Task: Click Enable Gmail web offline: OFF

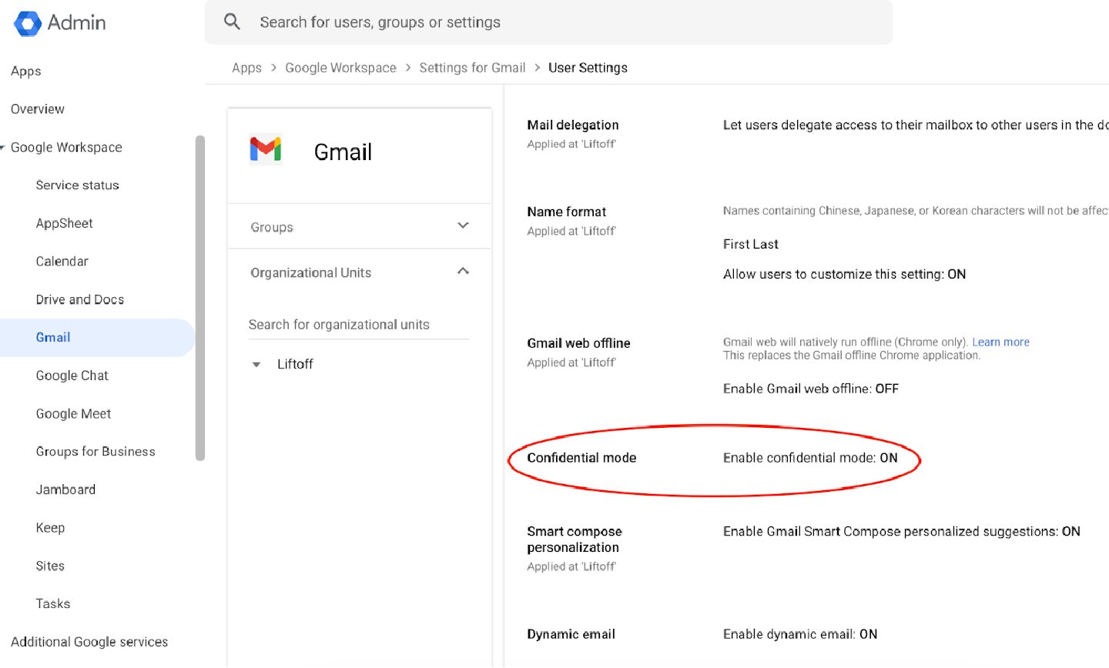Action: pos(811,389)
